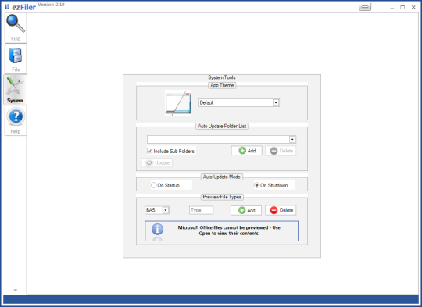Open the Find magnifier panel
The width and height of the screenshot is (422, 307).
[16, 28]
